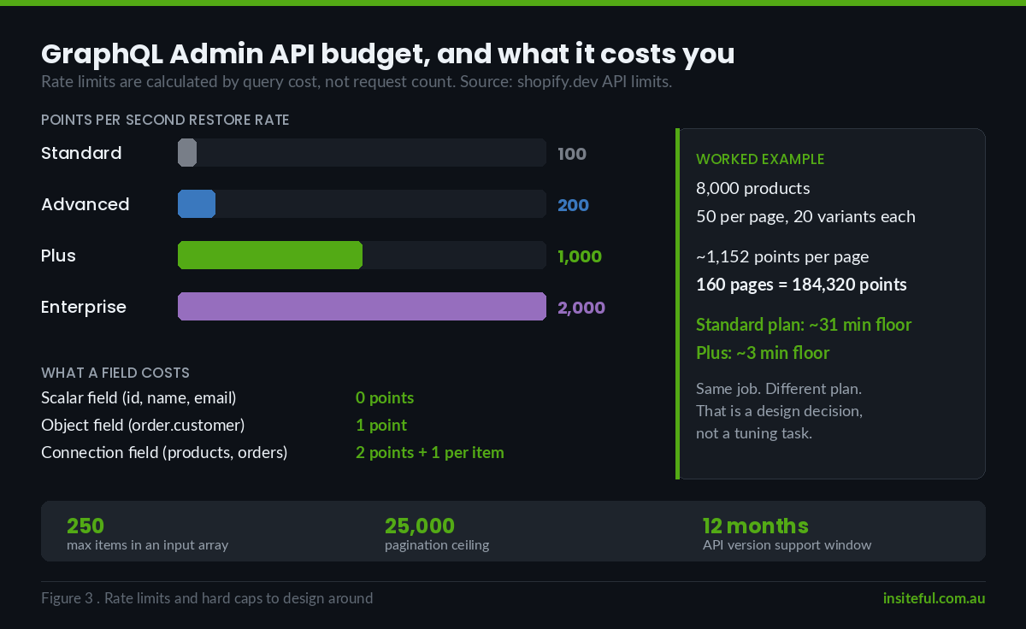The image size is (1026, 629).
Task: Click 'pagination ceiling' caption
Action: (437, 545)
